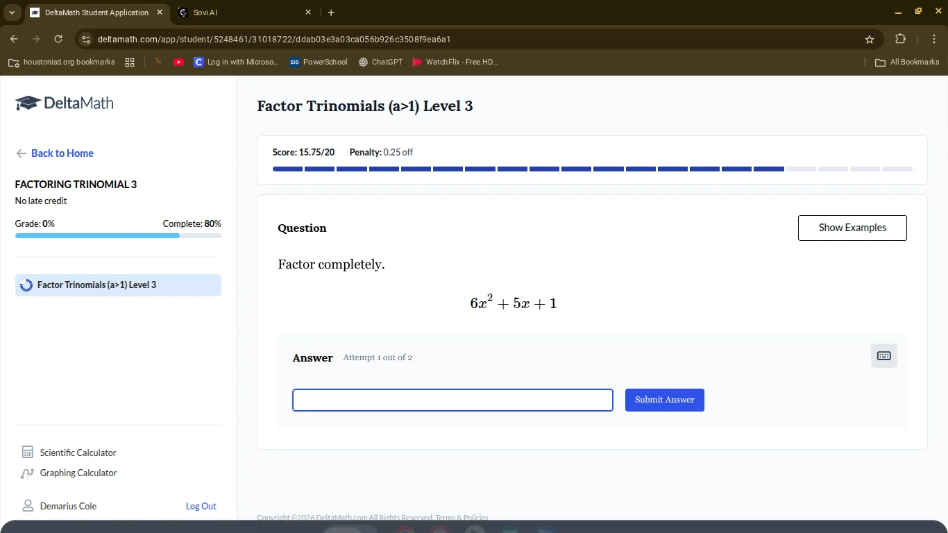This screenshot has height=533, width=948.
Task: Click the Penalty: 0.25 off text
Action: [x=381, y=152]
